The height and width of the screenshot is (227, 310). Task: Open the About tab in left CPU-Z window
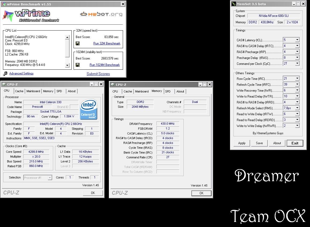pyautogui.click(x=72, y=91)
